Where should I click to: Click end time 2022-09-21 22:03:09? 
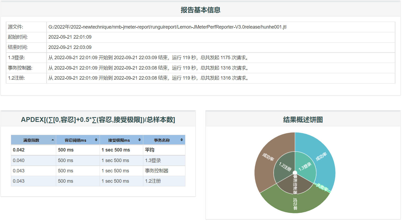(70, 47)
